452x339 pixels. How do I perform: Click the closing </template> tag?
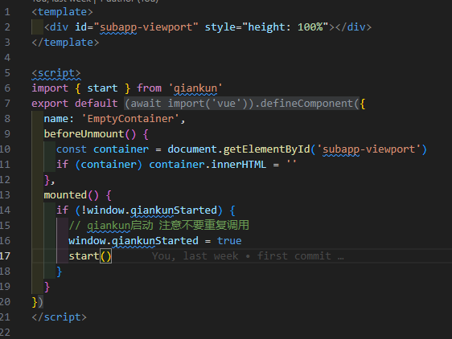[x=65, y=43]
